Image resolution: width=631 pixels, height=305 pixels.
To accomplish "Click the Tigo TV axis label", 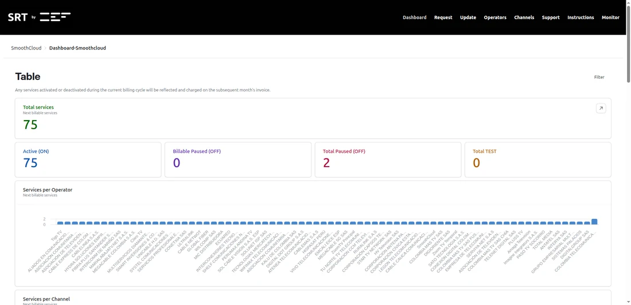I will coord(57,235).
